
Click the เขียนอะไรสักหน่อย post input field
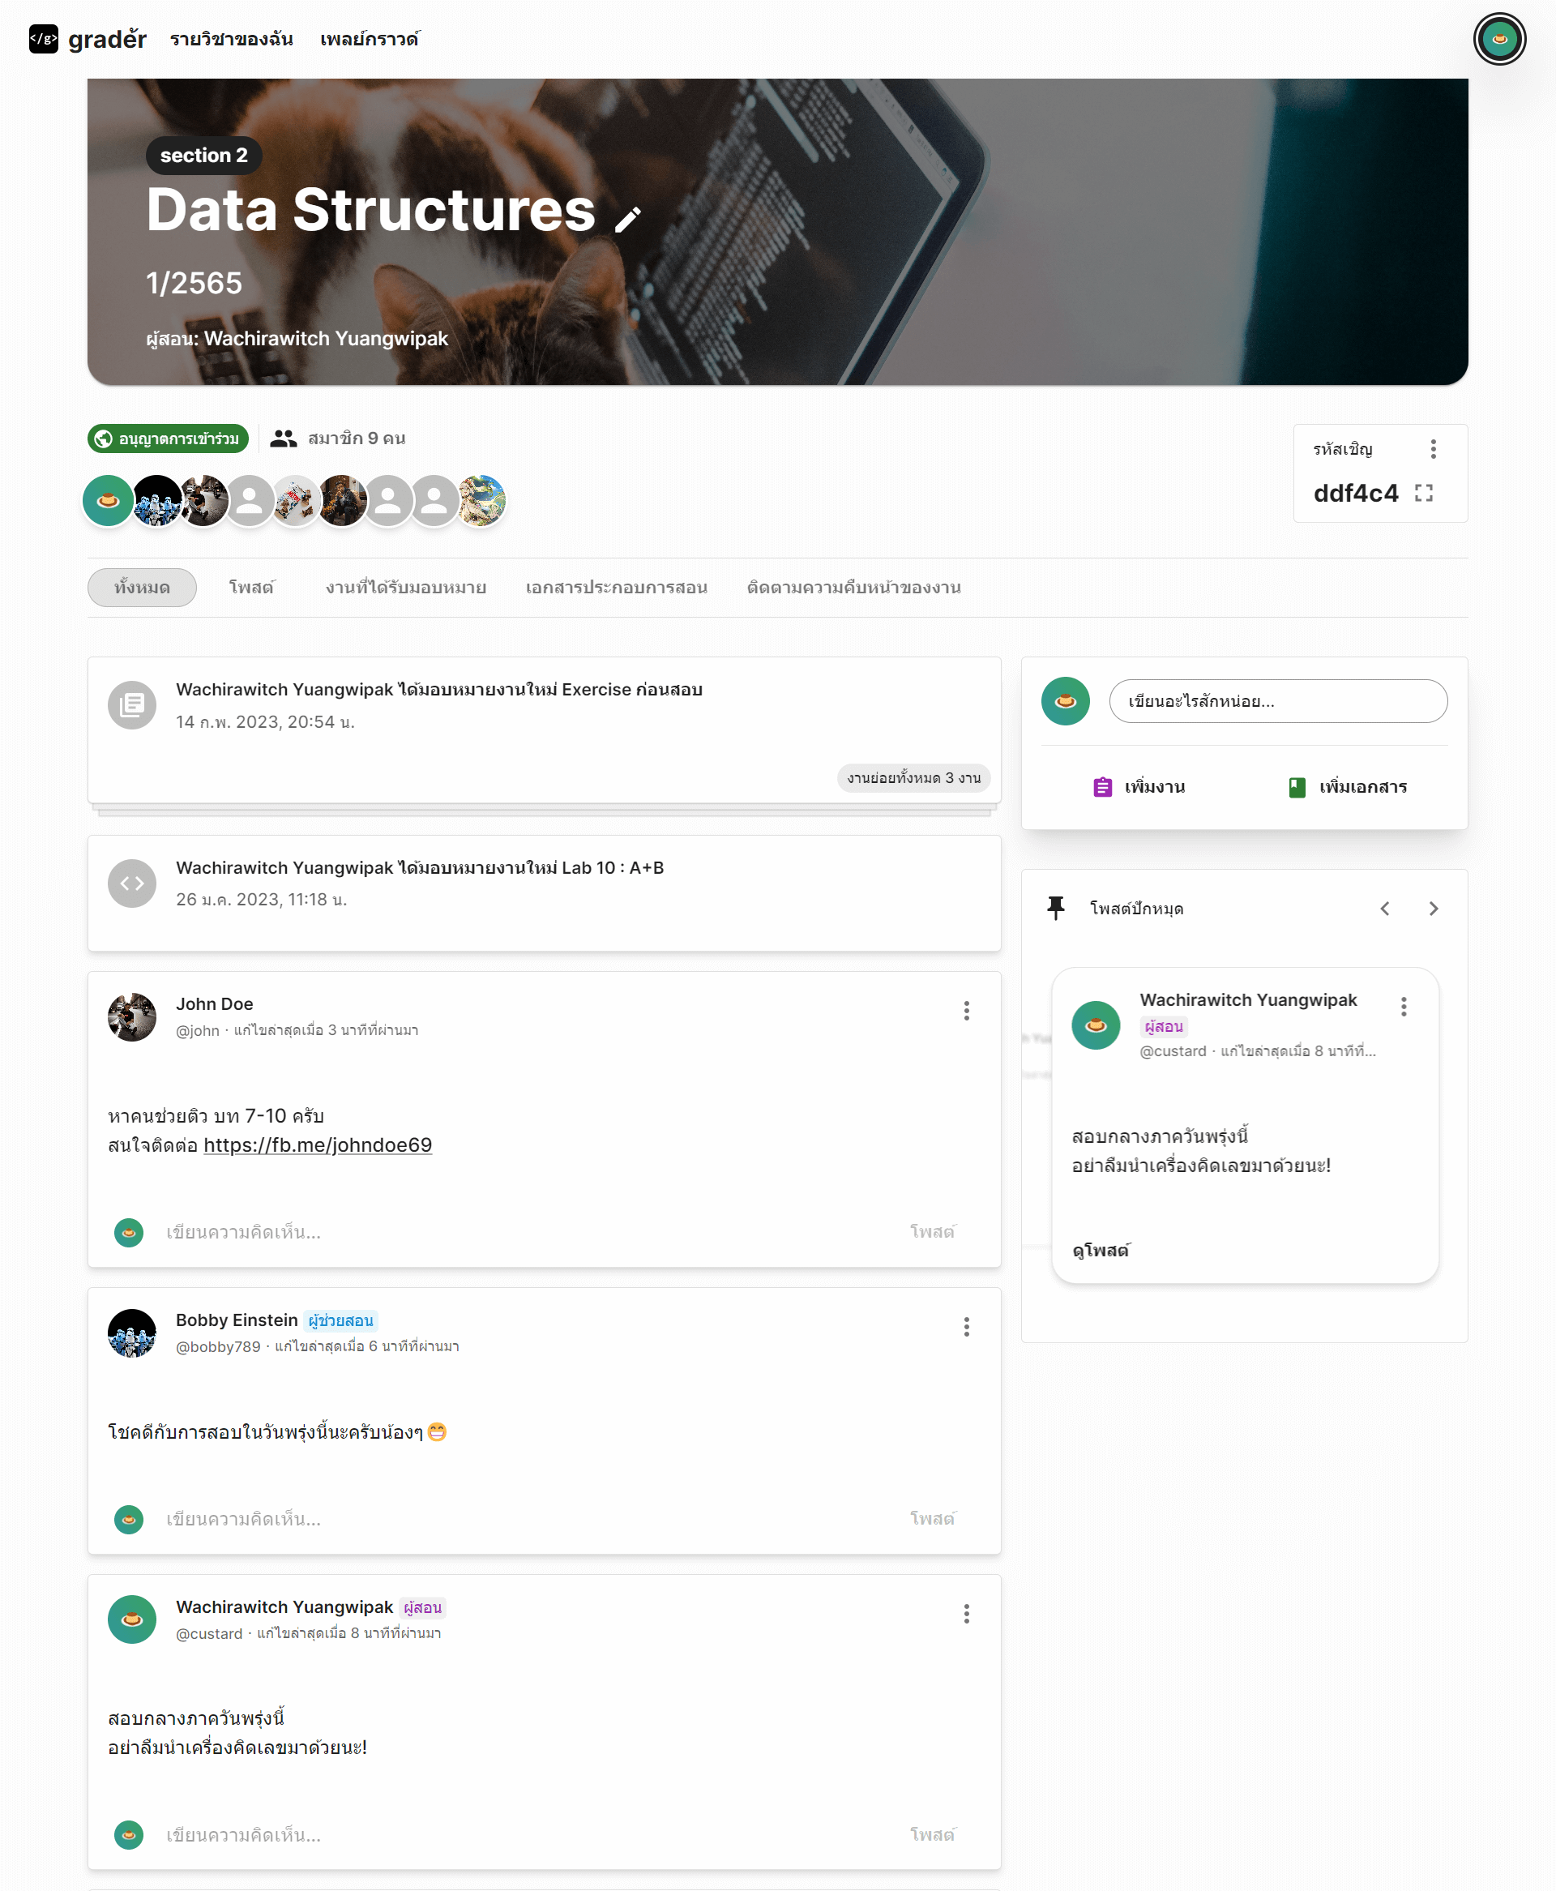tap(1277, 701)
